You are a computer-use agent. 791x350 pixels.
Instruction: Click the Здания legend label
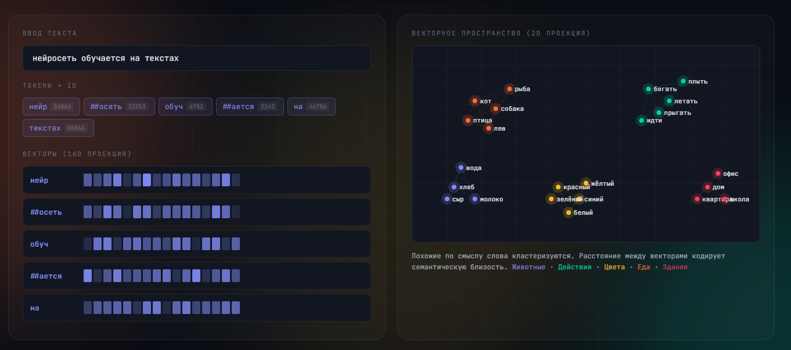(x=675, y=267)
